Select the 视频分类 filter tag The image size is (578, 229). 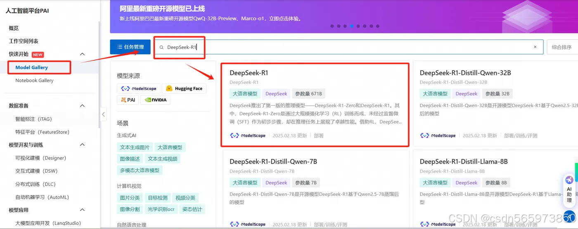tap(185, 198)
